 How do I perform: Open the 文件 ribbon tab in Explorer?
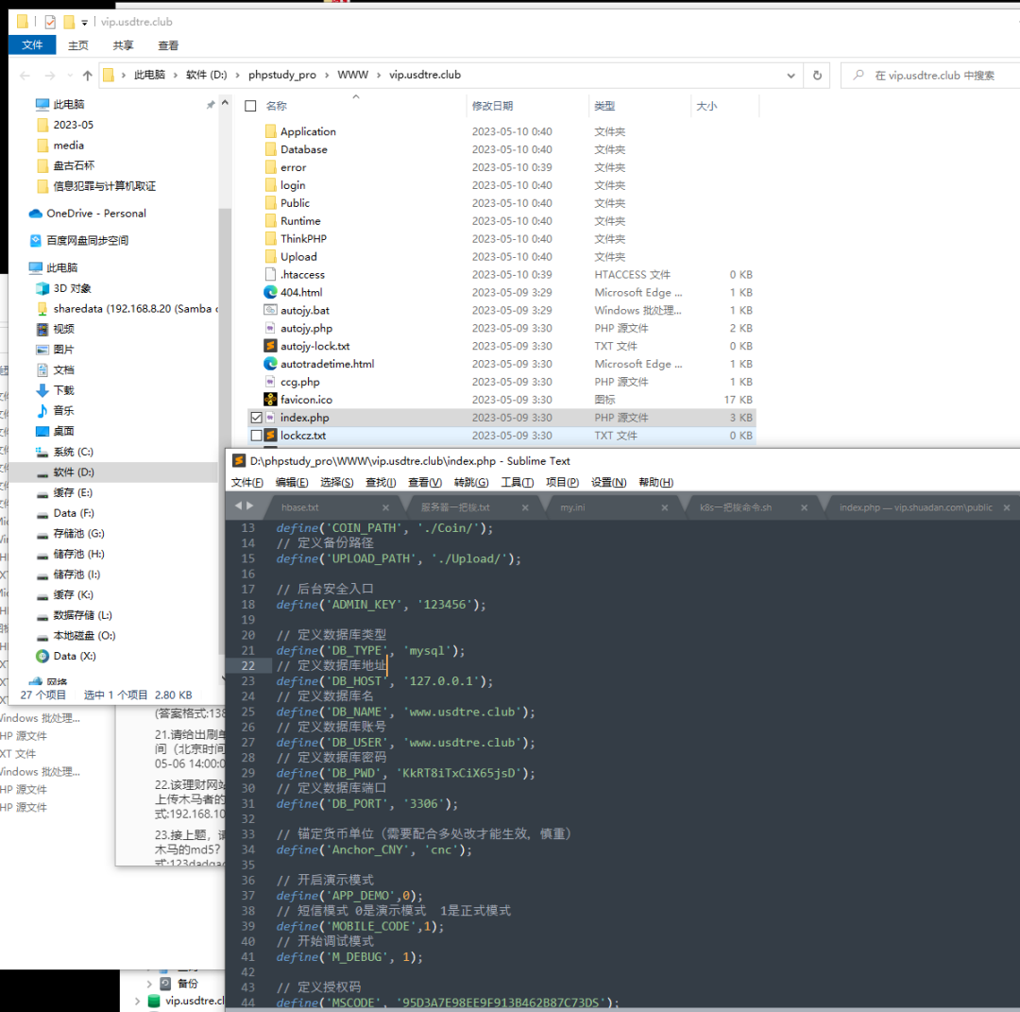[32, 45]
